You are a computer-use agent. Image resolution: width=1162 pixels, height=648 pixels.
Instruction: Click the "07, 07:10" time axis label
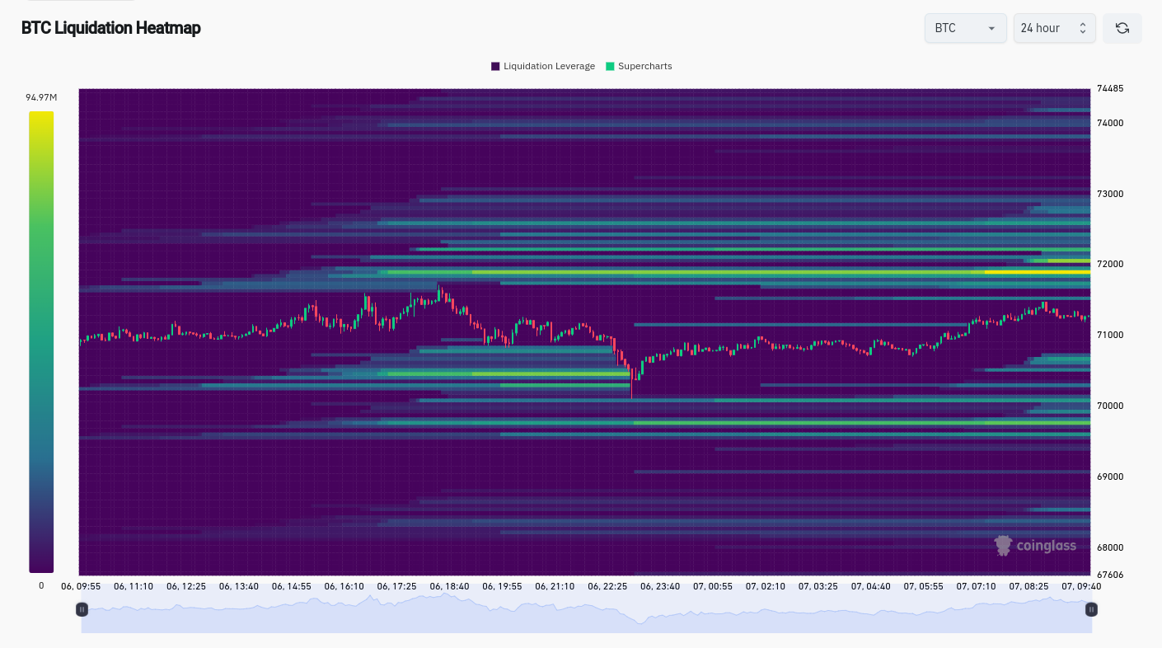coord(977,586)
